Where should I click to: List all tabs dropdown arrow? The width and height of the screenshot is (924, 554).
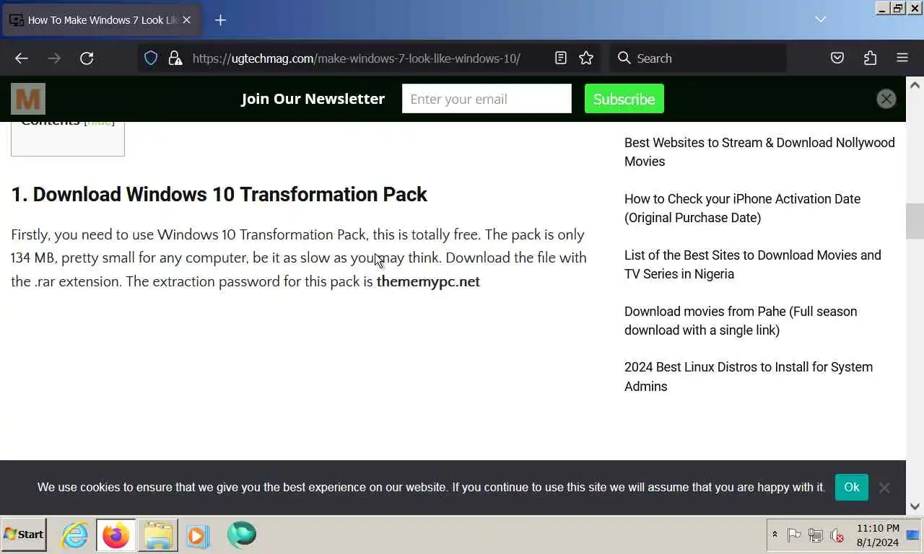pyautogui.click(x=821, y=19)
